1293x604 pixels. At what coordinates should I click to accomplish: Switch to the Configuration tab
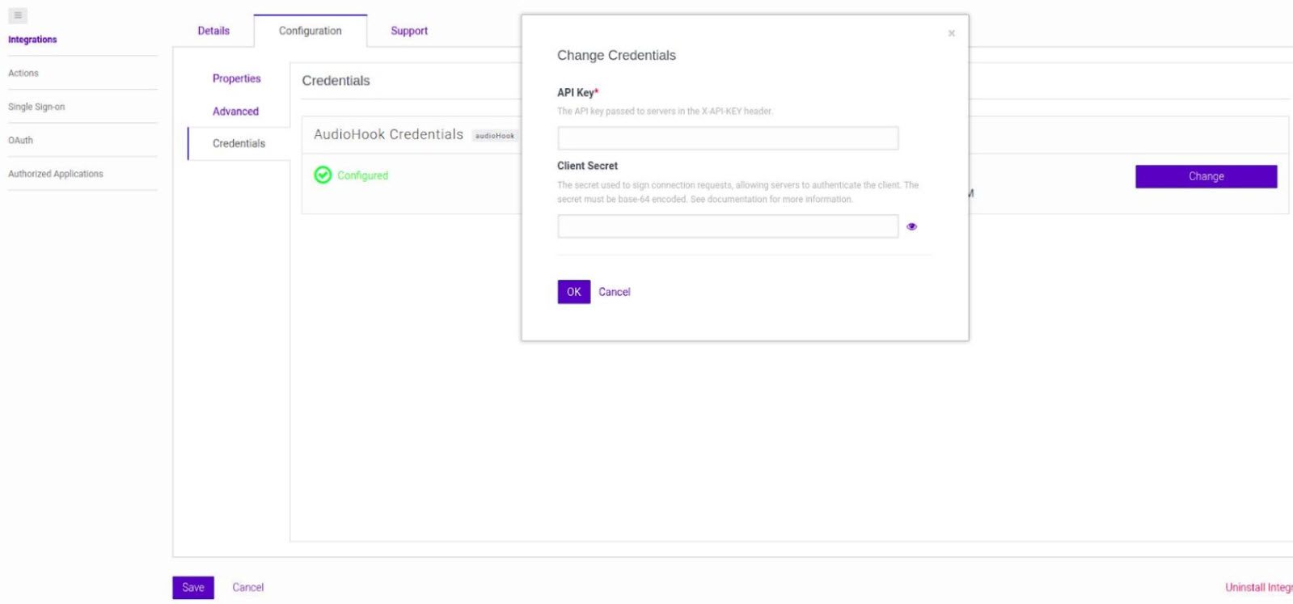(310, 31)
